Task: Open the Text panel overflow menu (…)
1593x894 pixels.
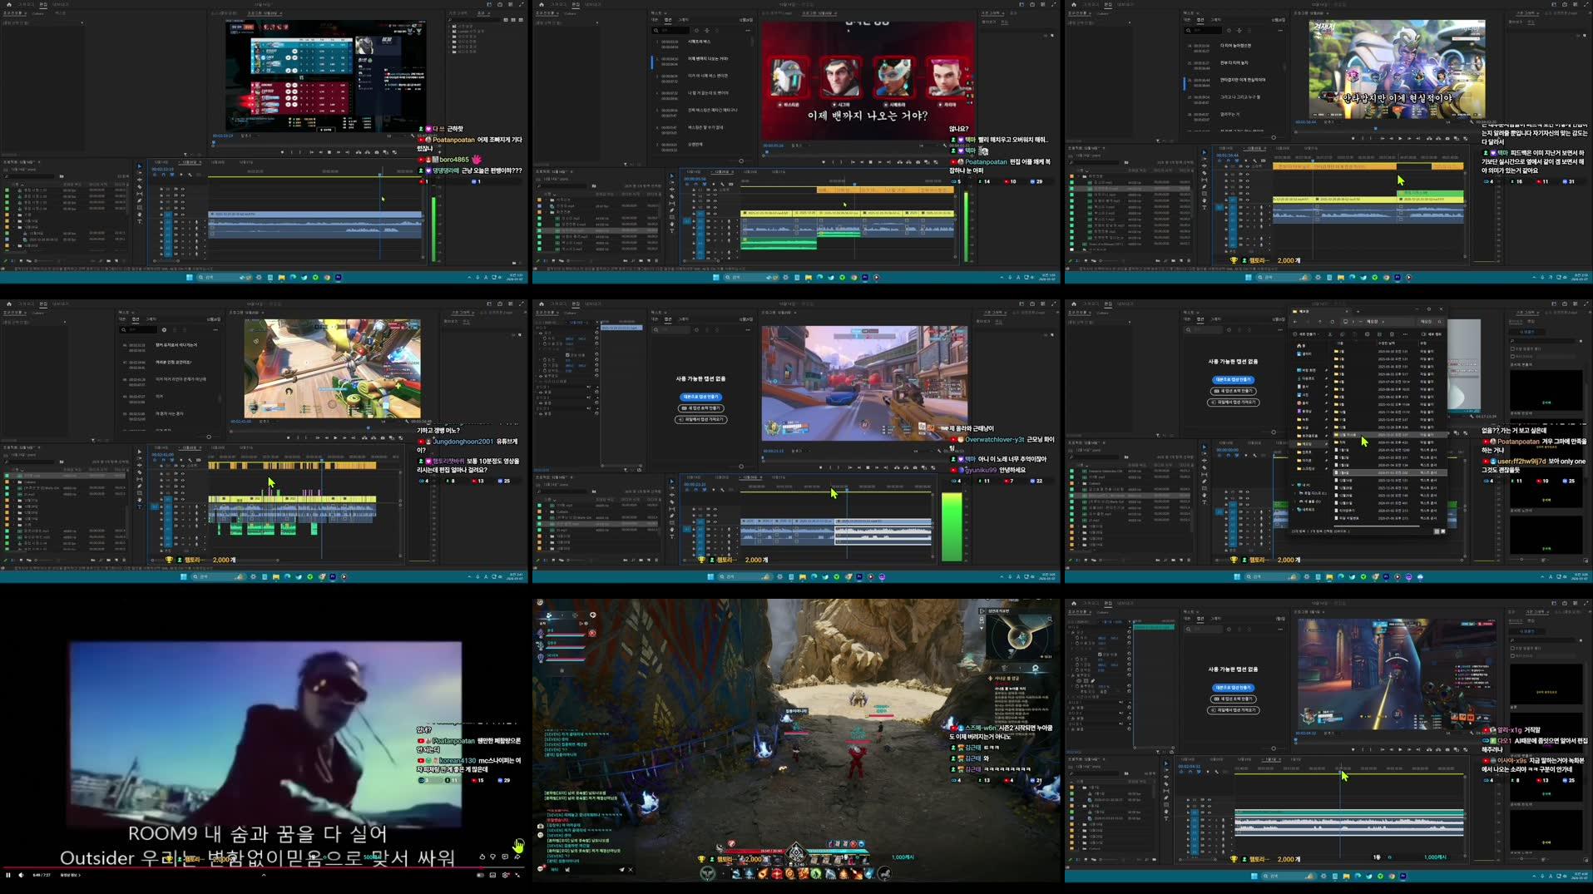Action: [x=748, y=329]
